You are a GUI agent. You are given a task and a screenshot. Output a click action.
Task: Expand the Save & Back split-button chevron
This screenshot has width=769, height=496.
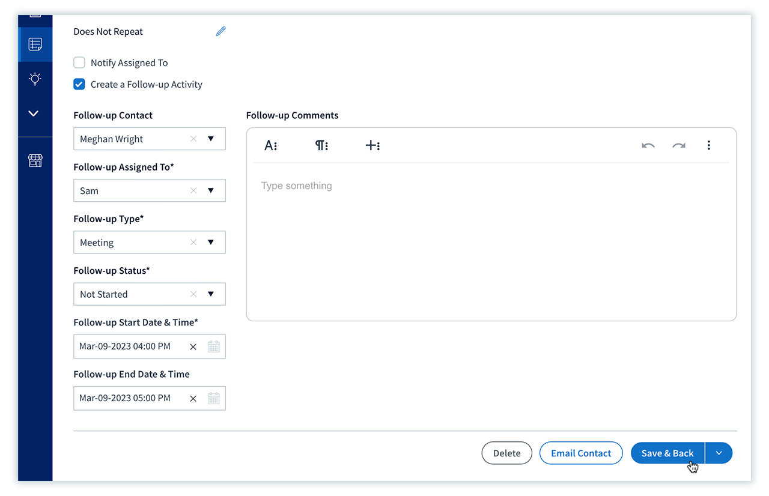click(x=719, y=453)
